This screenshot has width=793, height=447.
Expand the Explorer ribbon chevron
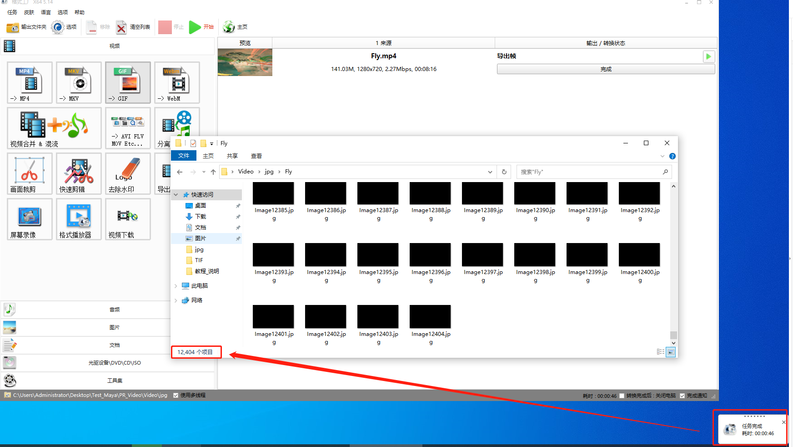663,156
